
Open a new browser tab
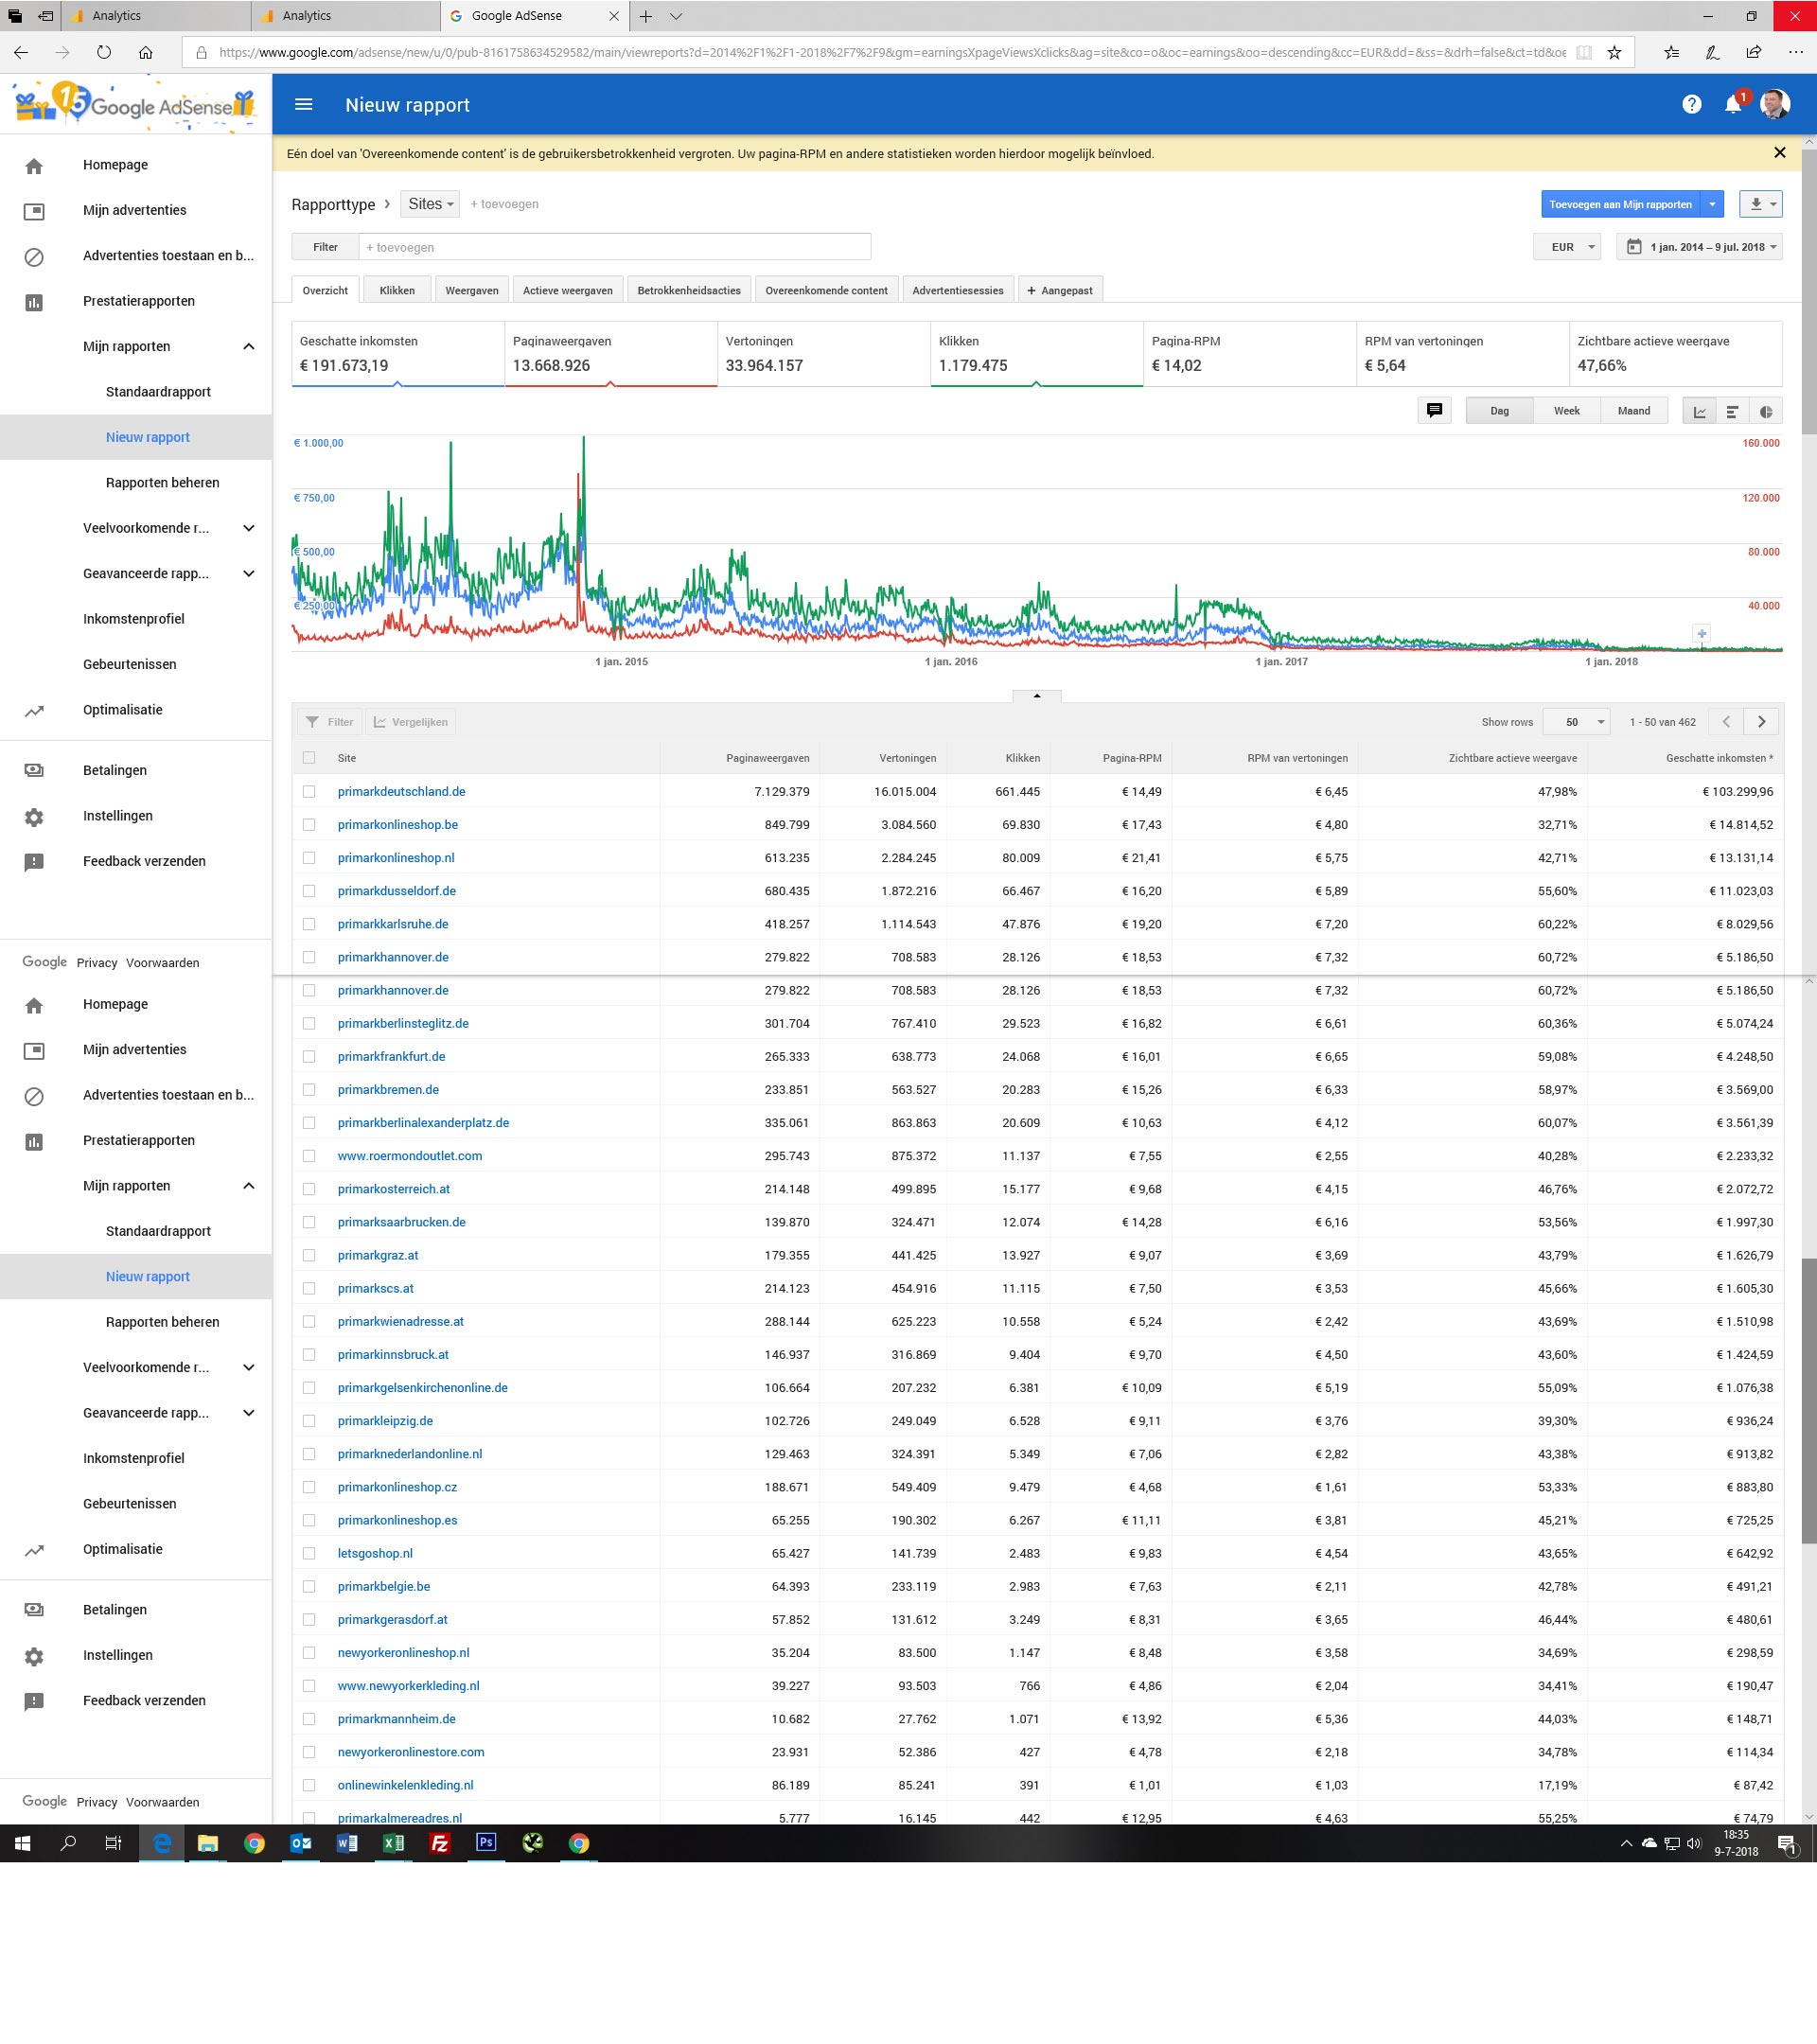646,16
